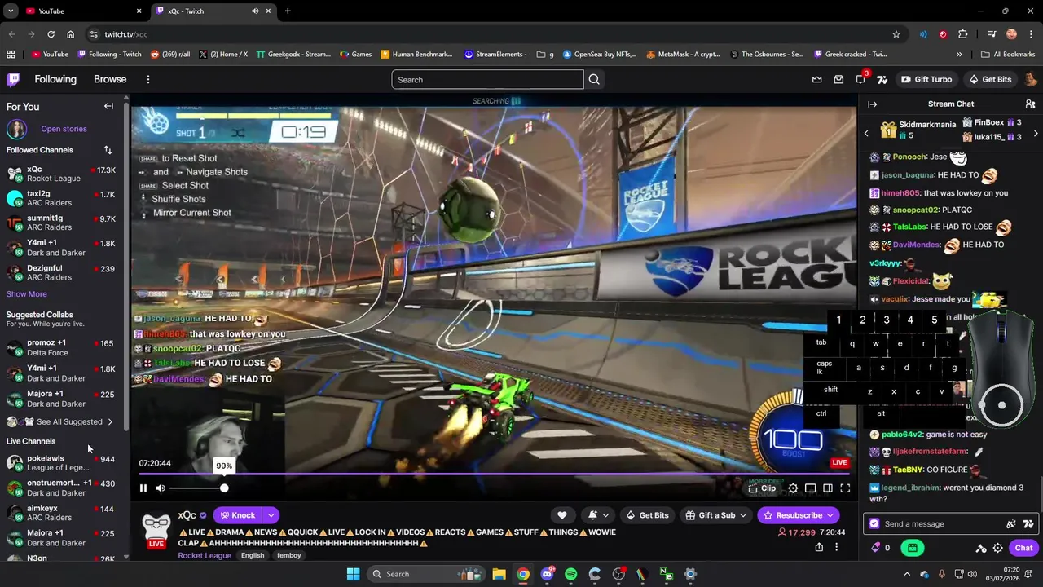
Task: Toggle microphone icon in system tray
Action: coord(942,574)
